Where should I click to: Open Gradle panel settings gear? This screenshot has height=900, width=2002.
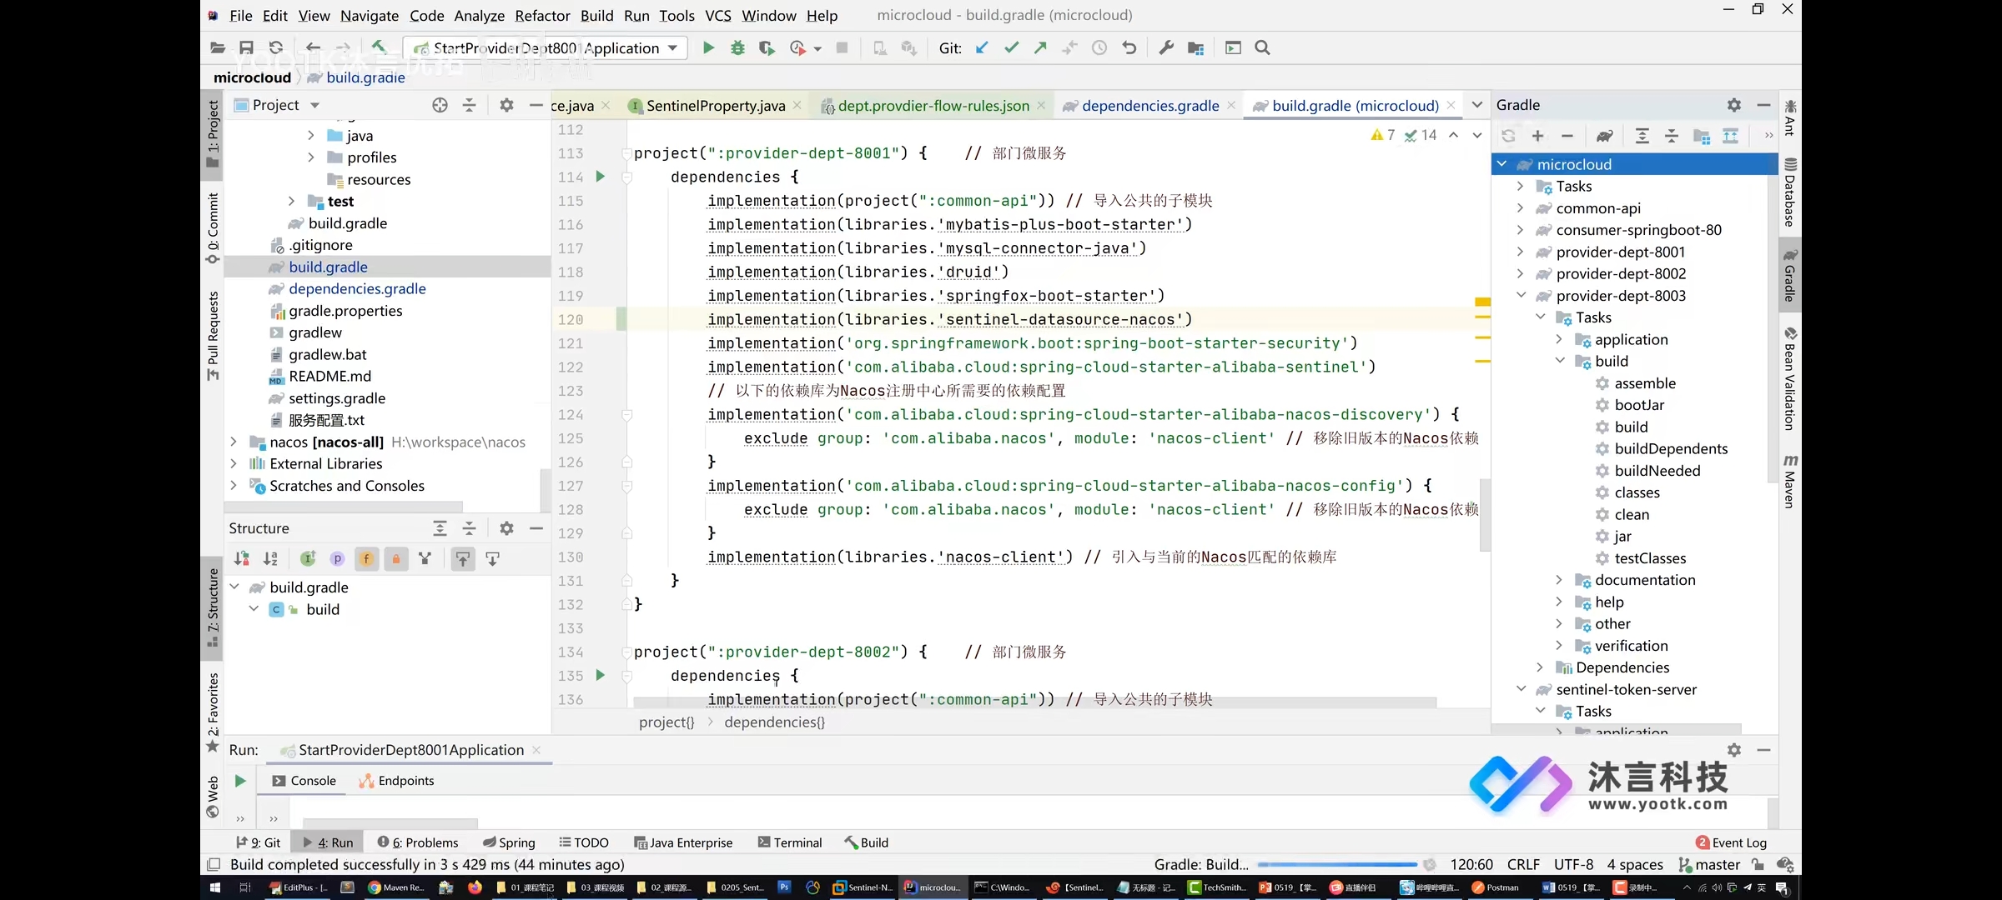[x=1734, y=105]
